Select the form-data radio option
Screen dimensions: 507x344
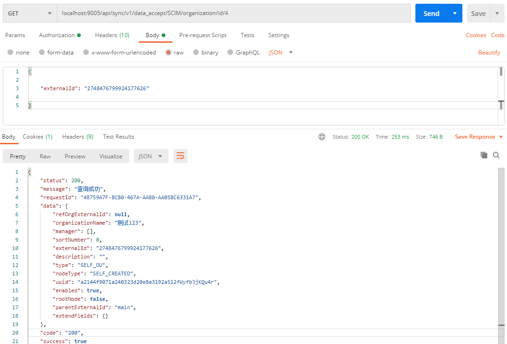coord(42,53)
